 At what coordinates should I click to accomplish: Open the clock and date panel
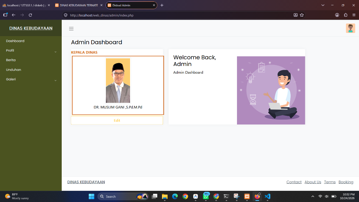[347, 196]
